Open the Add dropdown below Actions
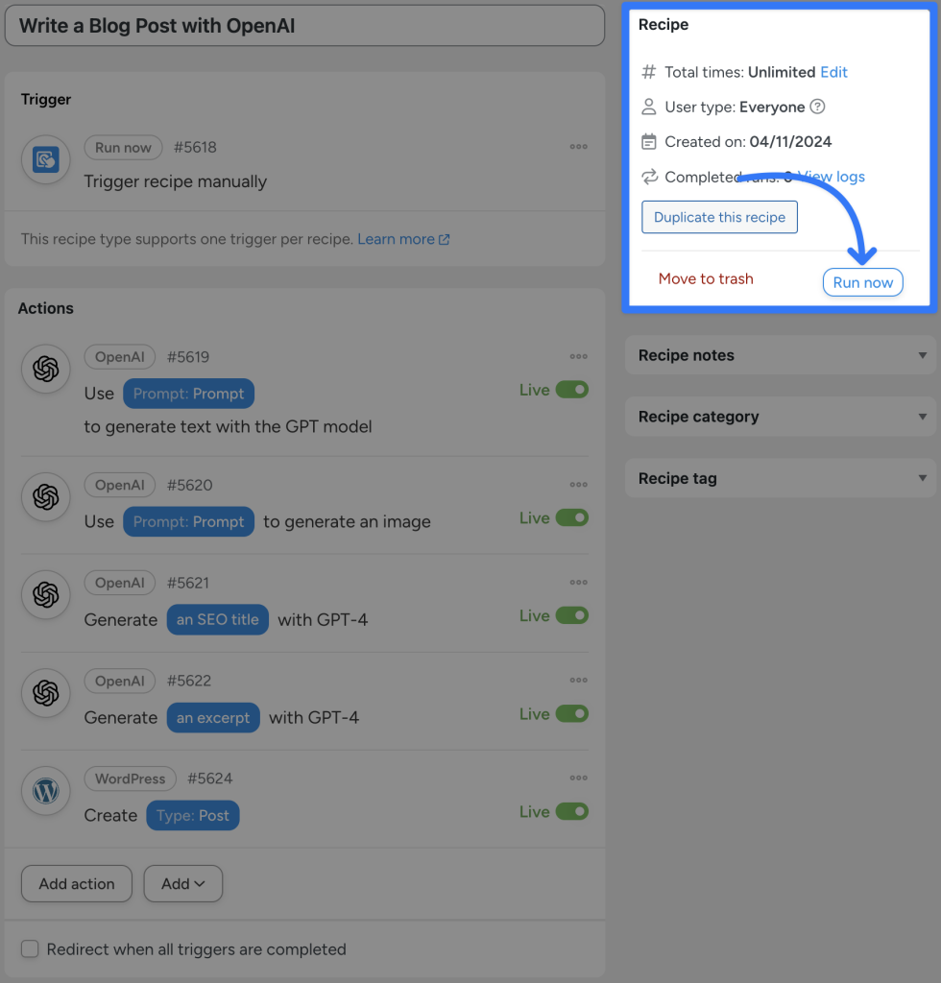 coord(182,883)
